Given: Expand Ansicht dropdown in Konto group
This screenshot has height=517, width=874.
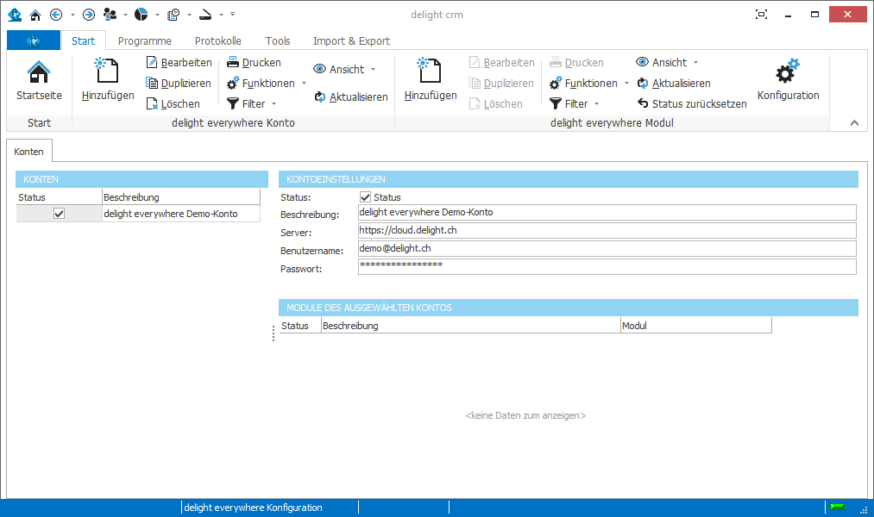Looking at the screenshot, I should (x=344, y=69).
